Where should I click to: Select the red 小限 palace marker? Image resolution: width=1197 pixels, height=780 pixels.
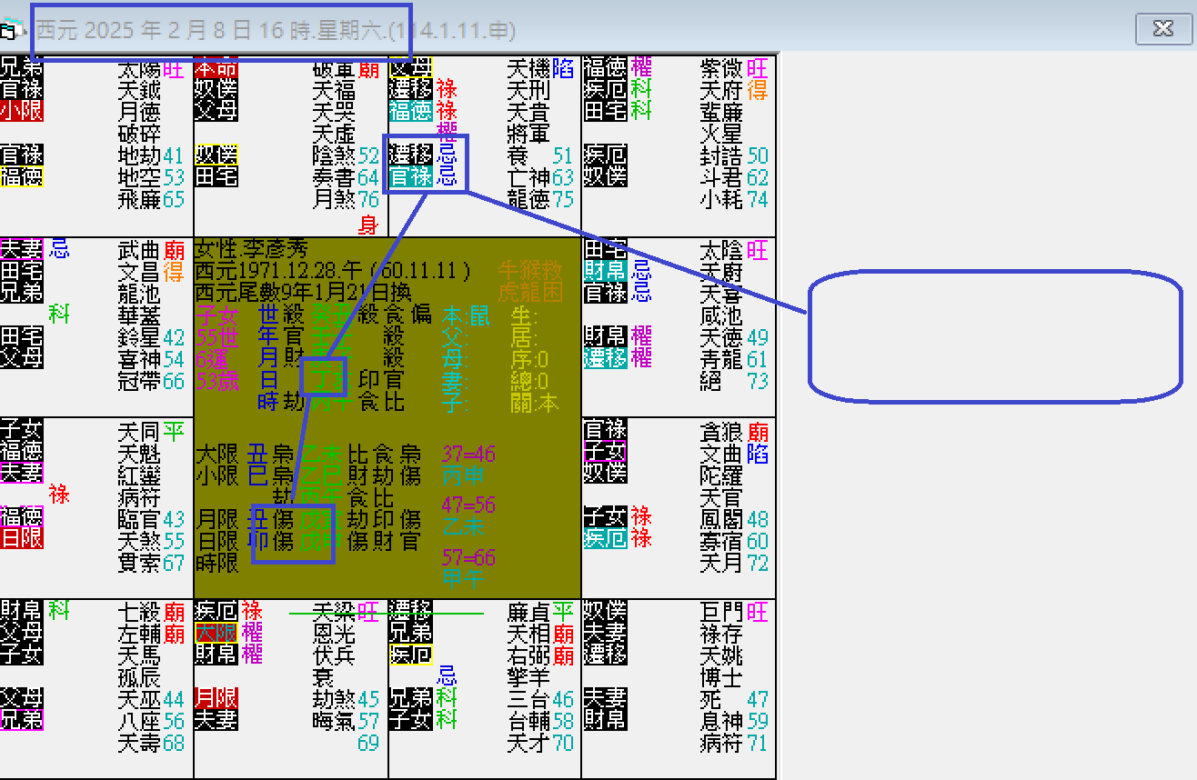pos(20,111)
